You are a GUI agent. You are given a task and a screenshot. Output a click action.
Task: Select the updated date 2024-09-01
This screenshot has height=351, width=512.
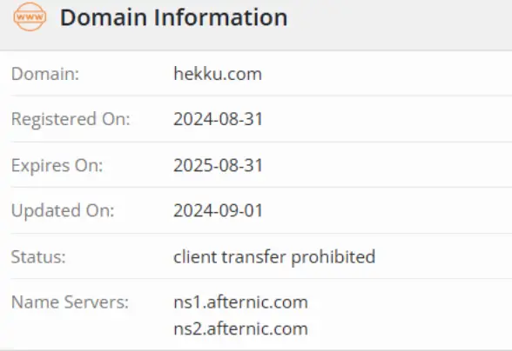[218, 211]
